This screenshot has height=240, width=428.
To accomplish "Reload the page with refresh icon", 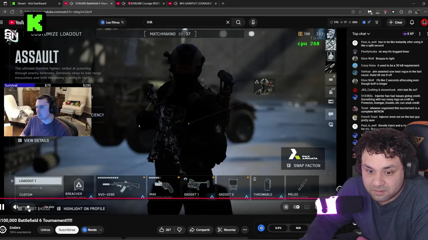I will coord(12,12).
